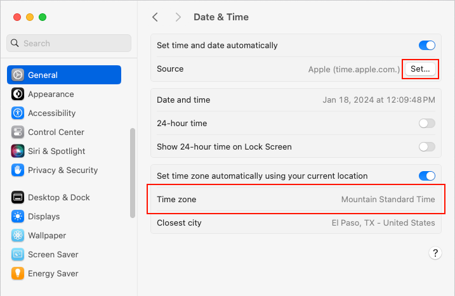This screenshot has width=455, height=296.
Task: Disable Set time and date automatically
Action: [426, 46]
